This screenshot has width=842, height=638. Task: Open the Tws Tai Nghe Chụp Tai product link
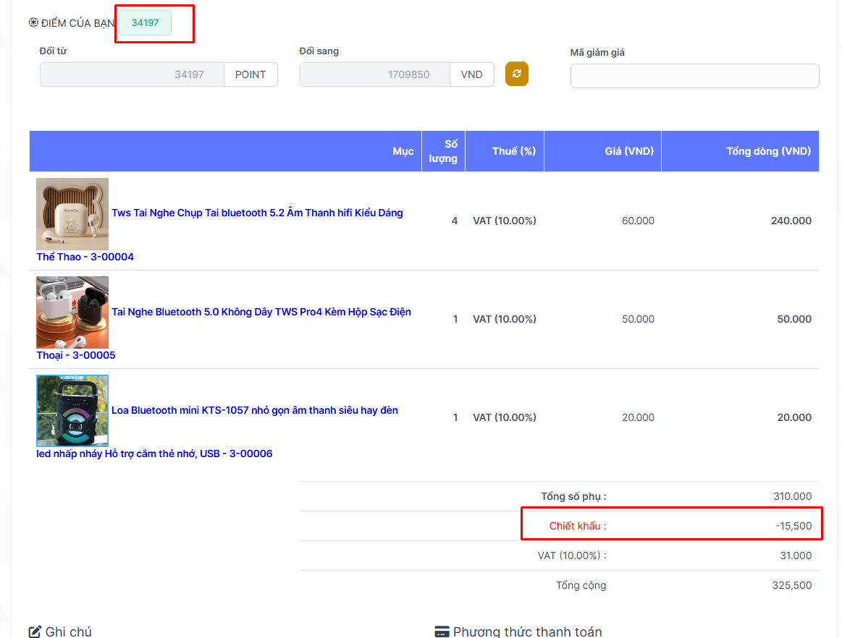pyautogui.click(x=257, y=213)
